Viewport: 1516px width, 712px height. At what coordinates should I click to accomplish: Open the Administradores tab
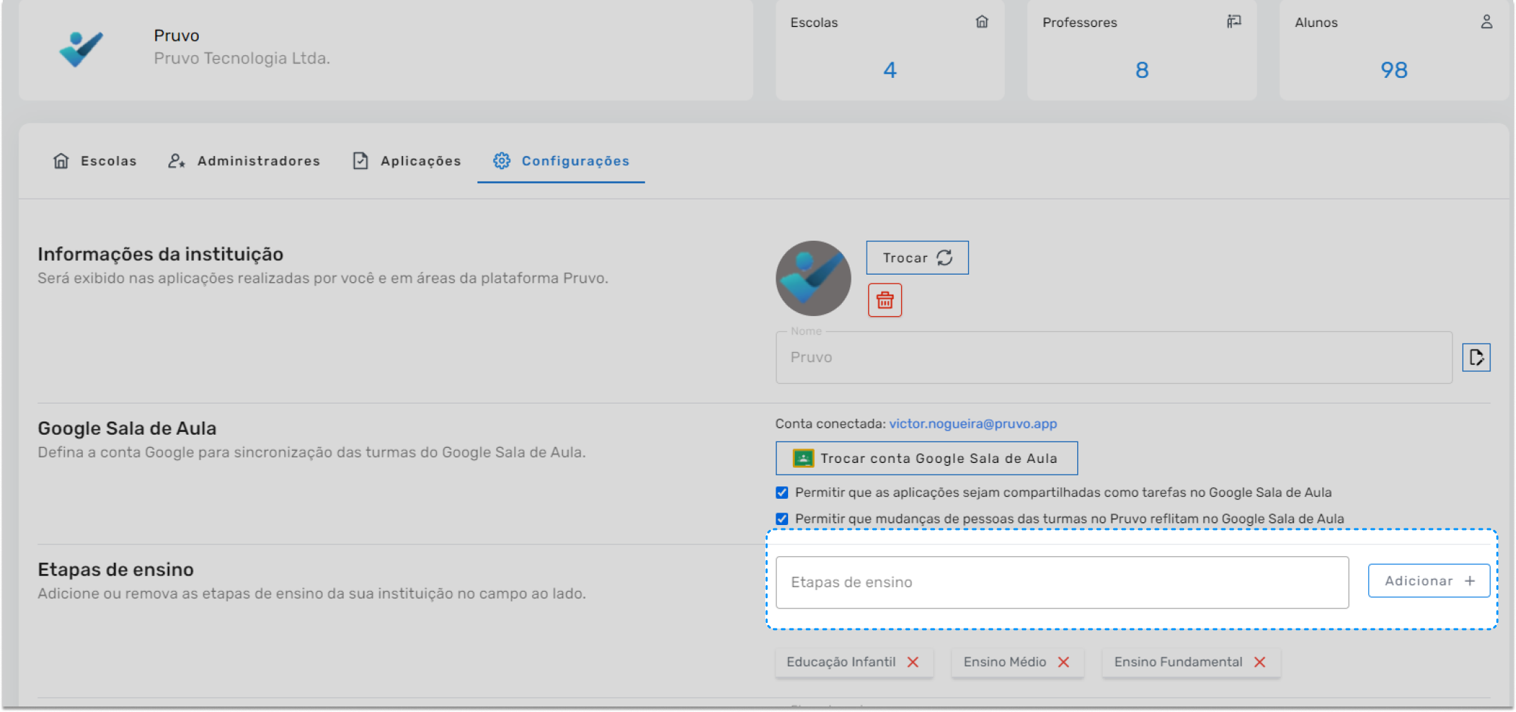[244, 161]
